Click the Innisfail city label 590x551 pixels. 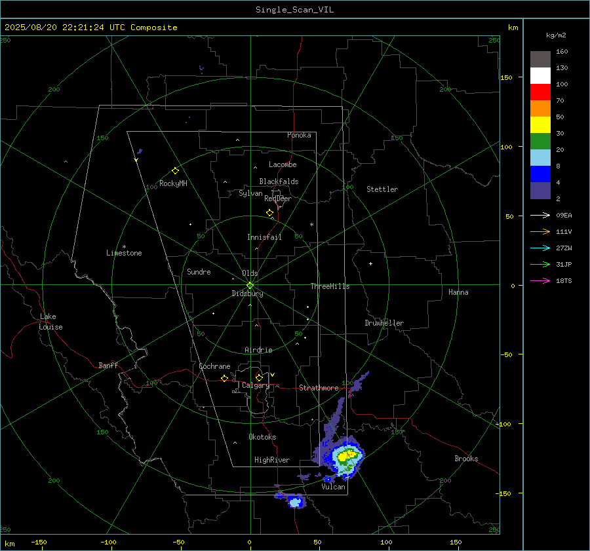264,237
